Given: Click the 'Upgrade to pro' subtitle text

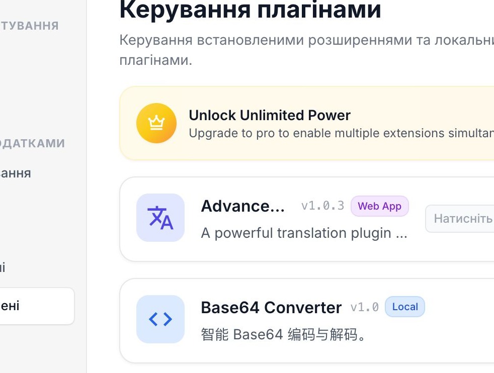Looking at the screenshot, I should point(341,133).
